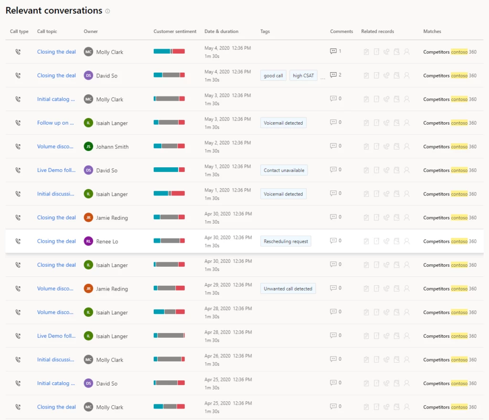Click the Rescheduling request tag on Renee Lo's row

click(x=286, y=241)
